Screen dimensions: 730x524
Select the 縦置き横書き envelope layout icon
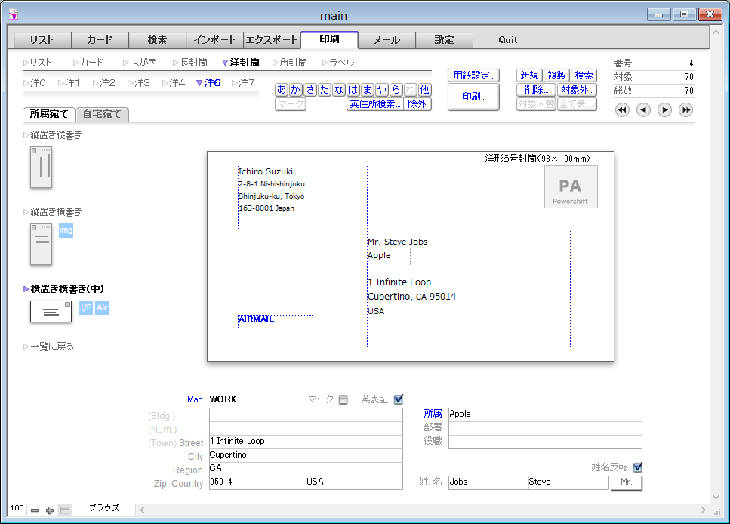tap(41, 244)
